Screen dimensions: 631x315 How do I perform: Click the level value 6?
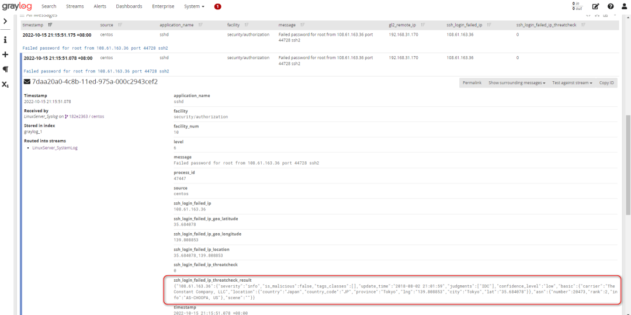pyautogui.click(x=175, y=148)
